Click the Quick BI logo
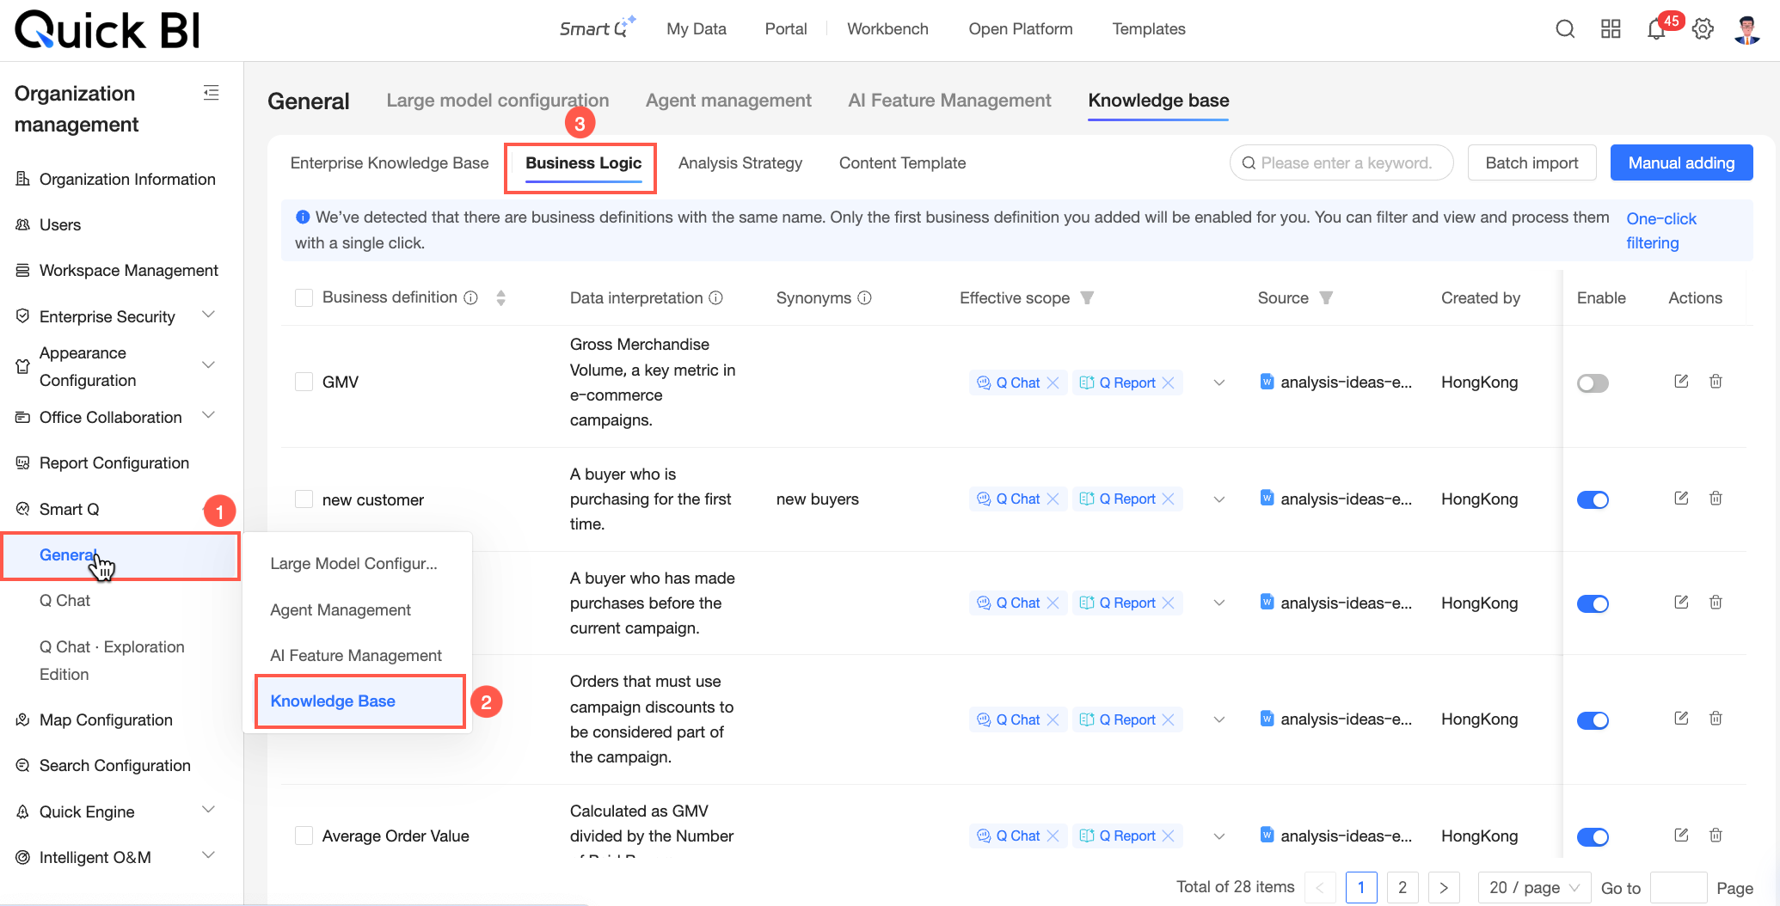Viewport: 1780px width, 906px height. (x=107, y=29)
